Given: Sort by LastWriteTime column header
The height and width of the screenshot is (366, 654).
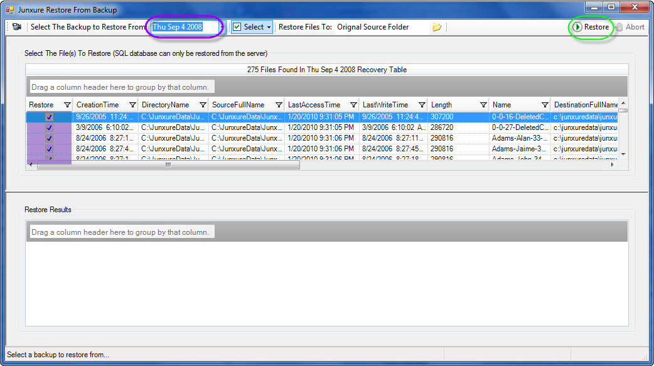Looking at the screenshot, I should coord(385,105).
